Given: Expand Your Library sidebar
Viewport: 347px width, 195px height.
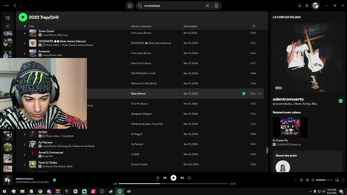Looking at the screenshot, I should [x=8, y=18].
